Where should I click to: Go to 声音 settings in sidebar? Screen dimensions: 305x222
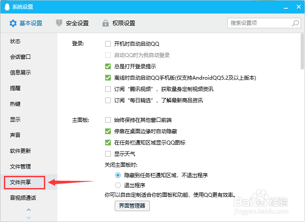[x=15, y=135]
